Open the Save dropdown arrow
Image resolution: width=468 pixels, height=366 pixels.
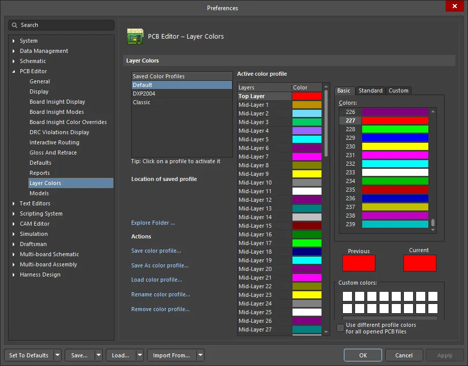(99, 355)
